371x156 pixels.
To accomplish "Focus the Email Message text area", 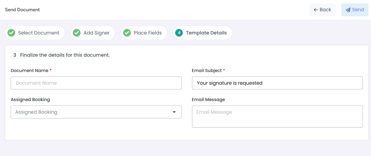I will tap(277, 116).
